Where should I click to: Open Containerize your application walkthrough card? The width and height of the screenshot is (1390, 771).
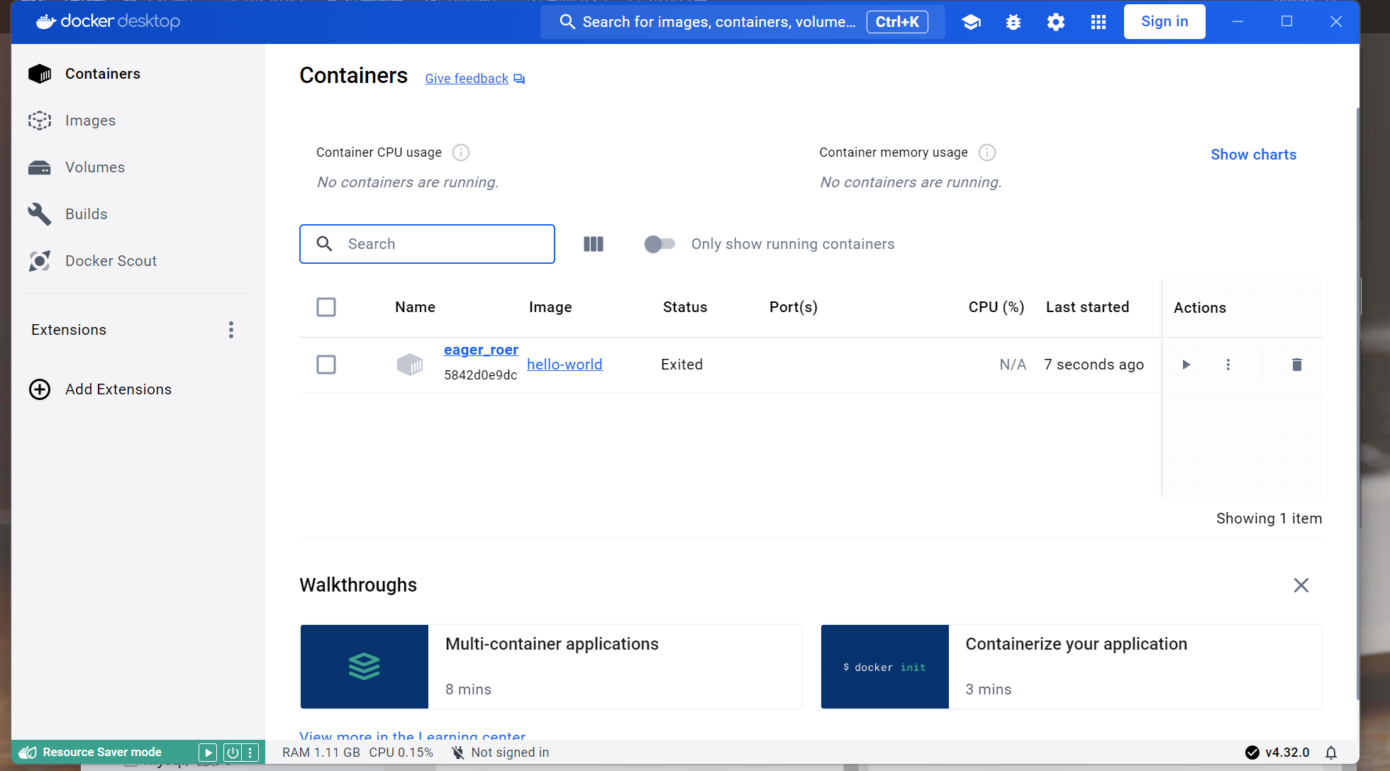1072,667
